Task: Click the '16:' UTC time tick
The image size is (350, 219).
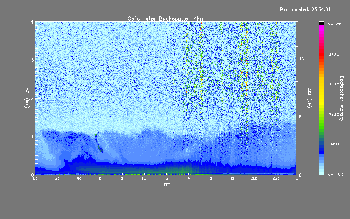Action: (x=210, y=178)
